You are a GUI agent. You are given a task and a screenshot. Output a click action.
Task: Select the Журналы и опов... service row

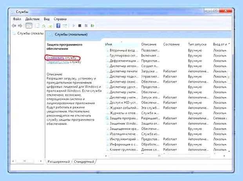[x=167, y=113]
